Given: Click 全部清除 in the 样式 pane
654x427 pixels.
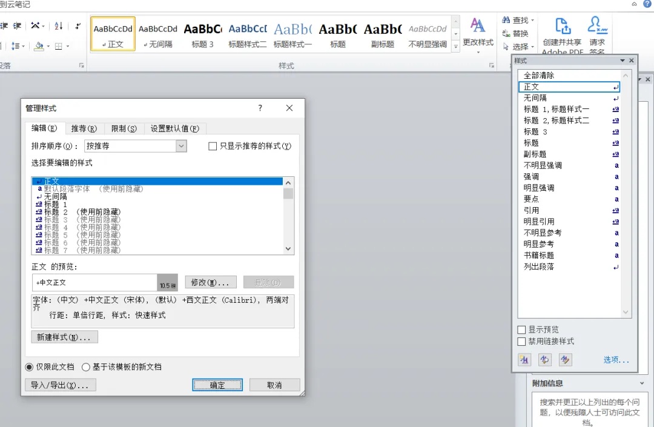Looking at the screenshot, I should pos(569,76).
